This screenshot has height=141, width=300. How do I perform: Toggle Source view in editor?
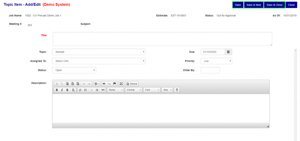tap(132, 83)
